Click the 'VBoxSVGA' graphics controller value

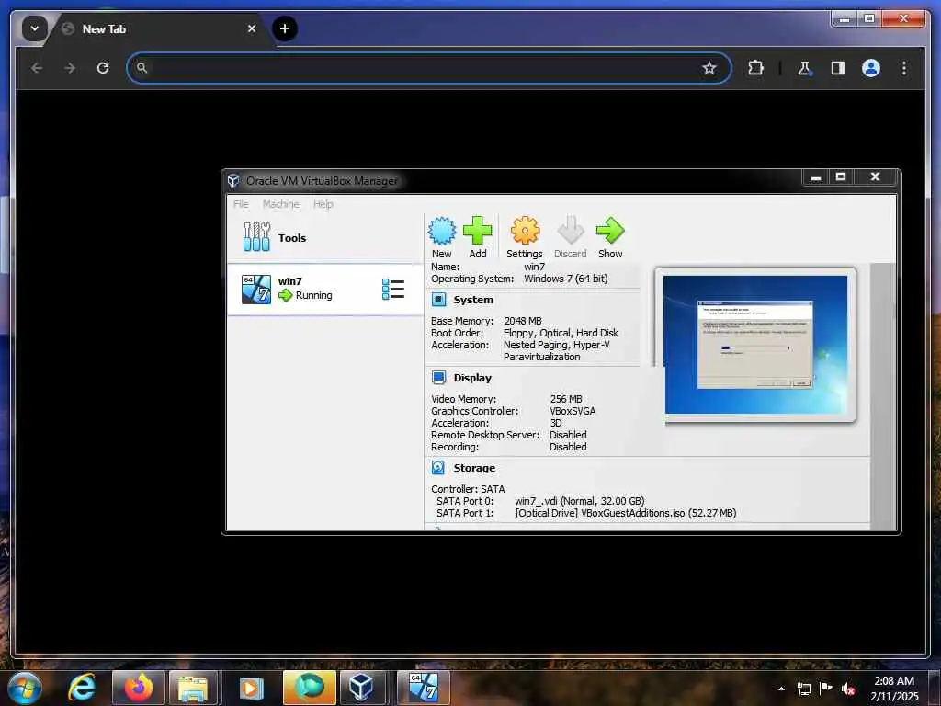[573, 411]
